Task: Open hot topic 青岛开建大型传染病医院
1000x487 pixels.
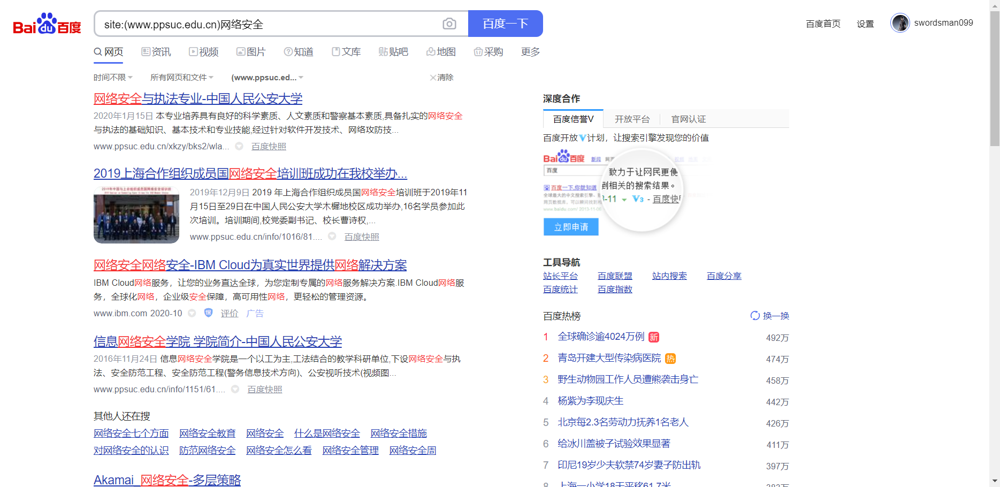Action: click(x=609, y=358)
